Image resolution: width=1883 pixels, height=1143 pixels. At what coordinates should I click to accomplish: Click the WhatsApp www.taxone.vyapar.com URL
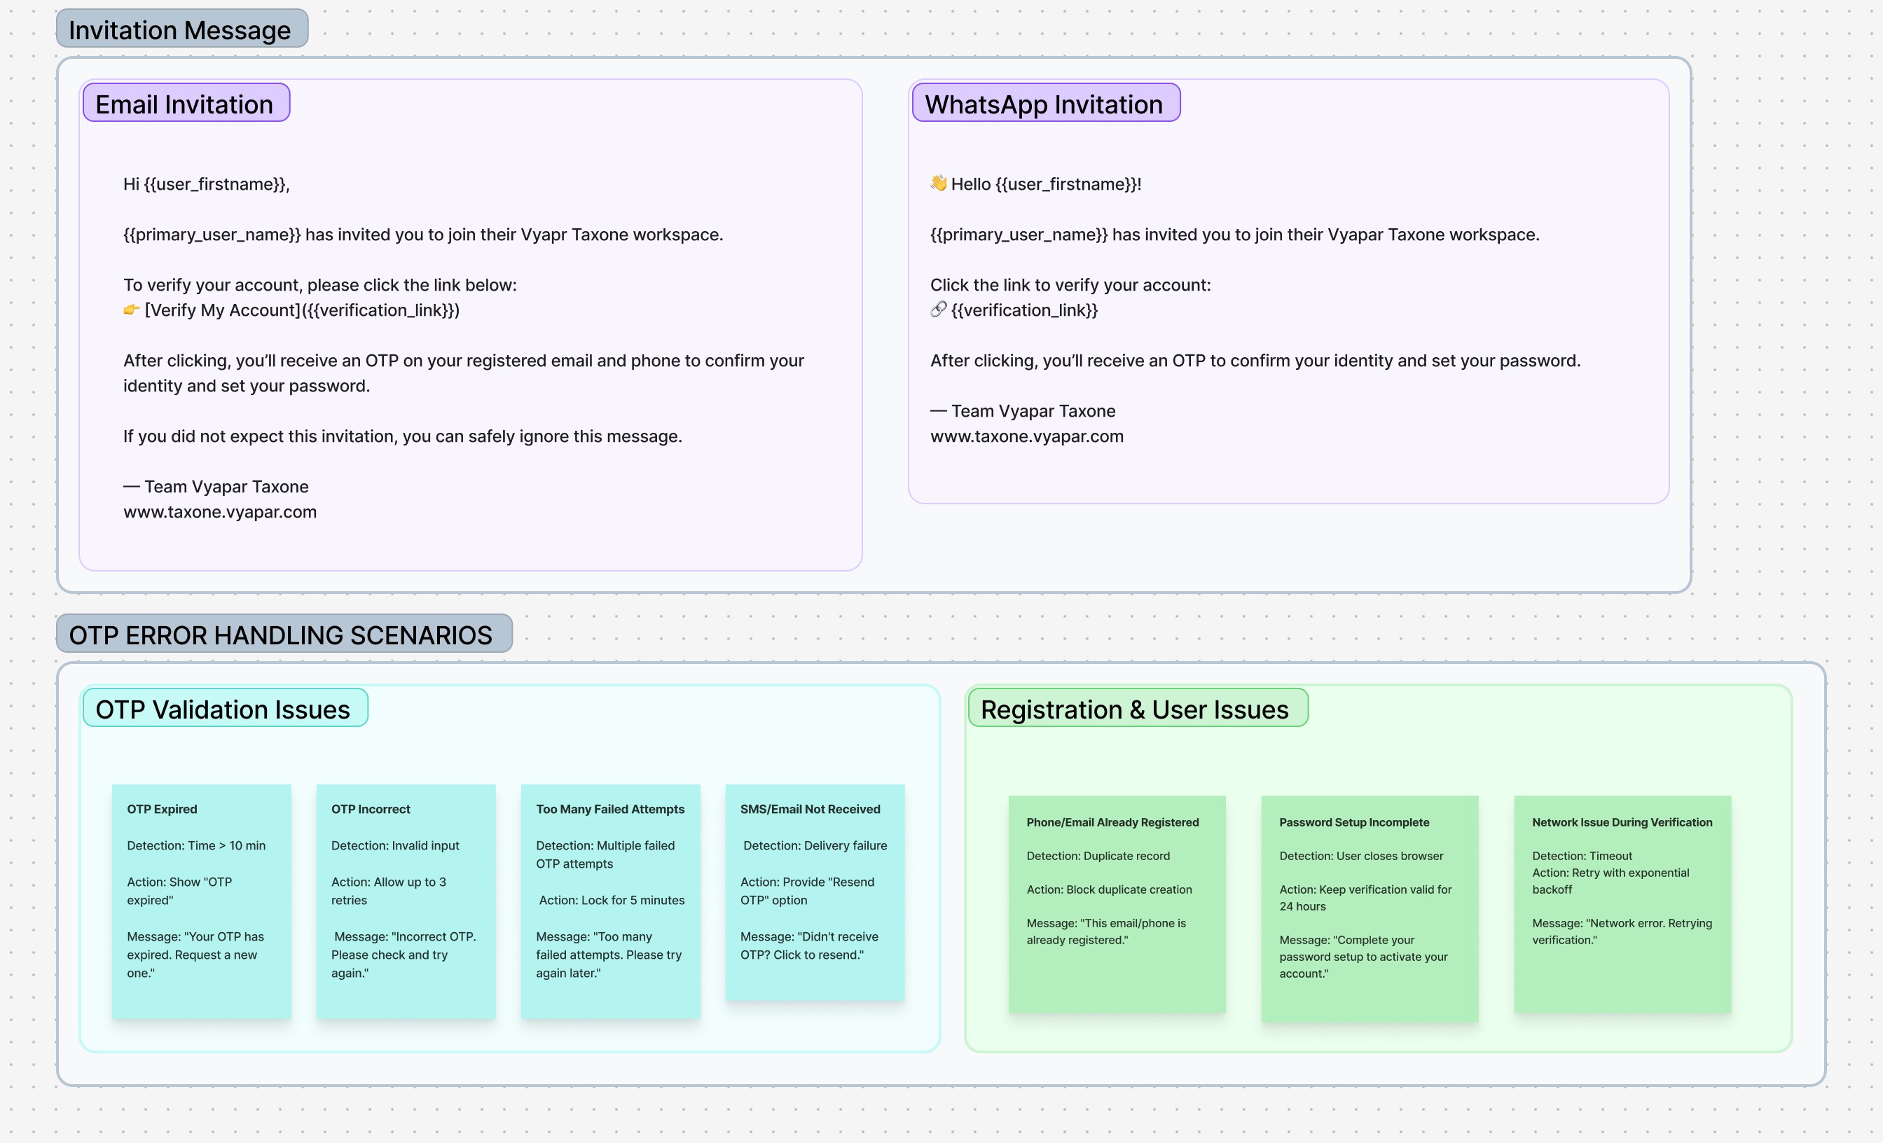[x=1026, y=436]
